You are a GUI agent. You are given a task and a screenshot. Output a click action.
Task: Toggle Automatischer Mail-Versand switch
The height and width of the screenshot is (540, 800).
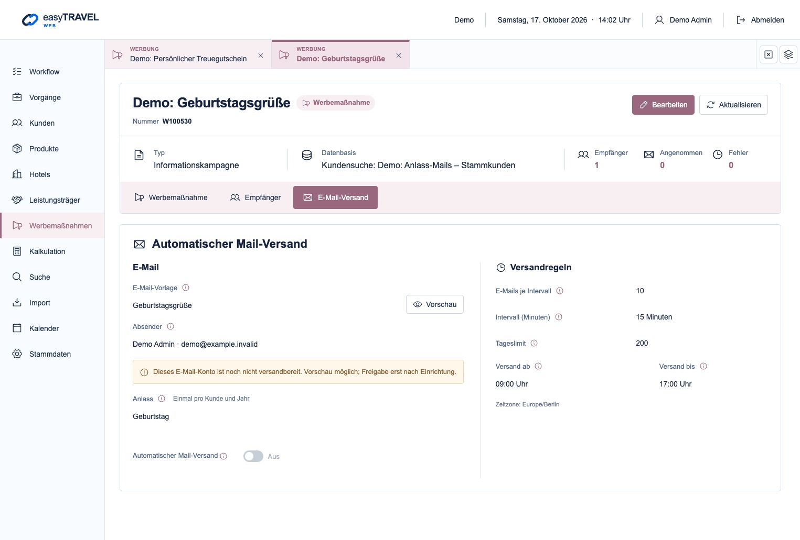pos(253,456)
